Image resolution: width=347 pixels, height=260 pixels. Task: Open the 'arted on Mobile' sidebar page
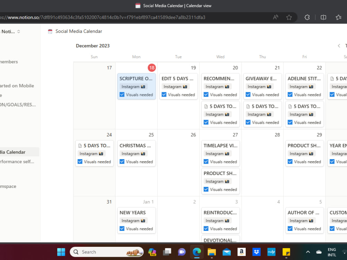tap(17, 86)
